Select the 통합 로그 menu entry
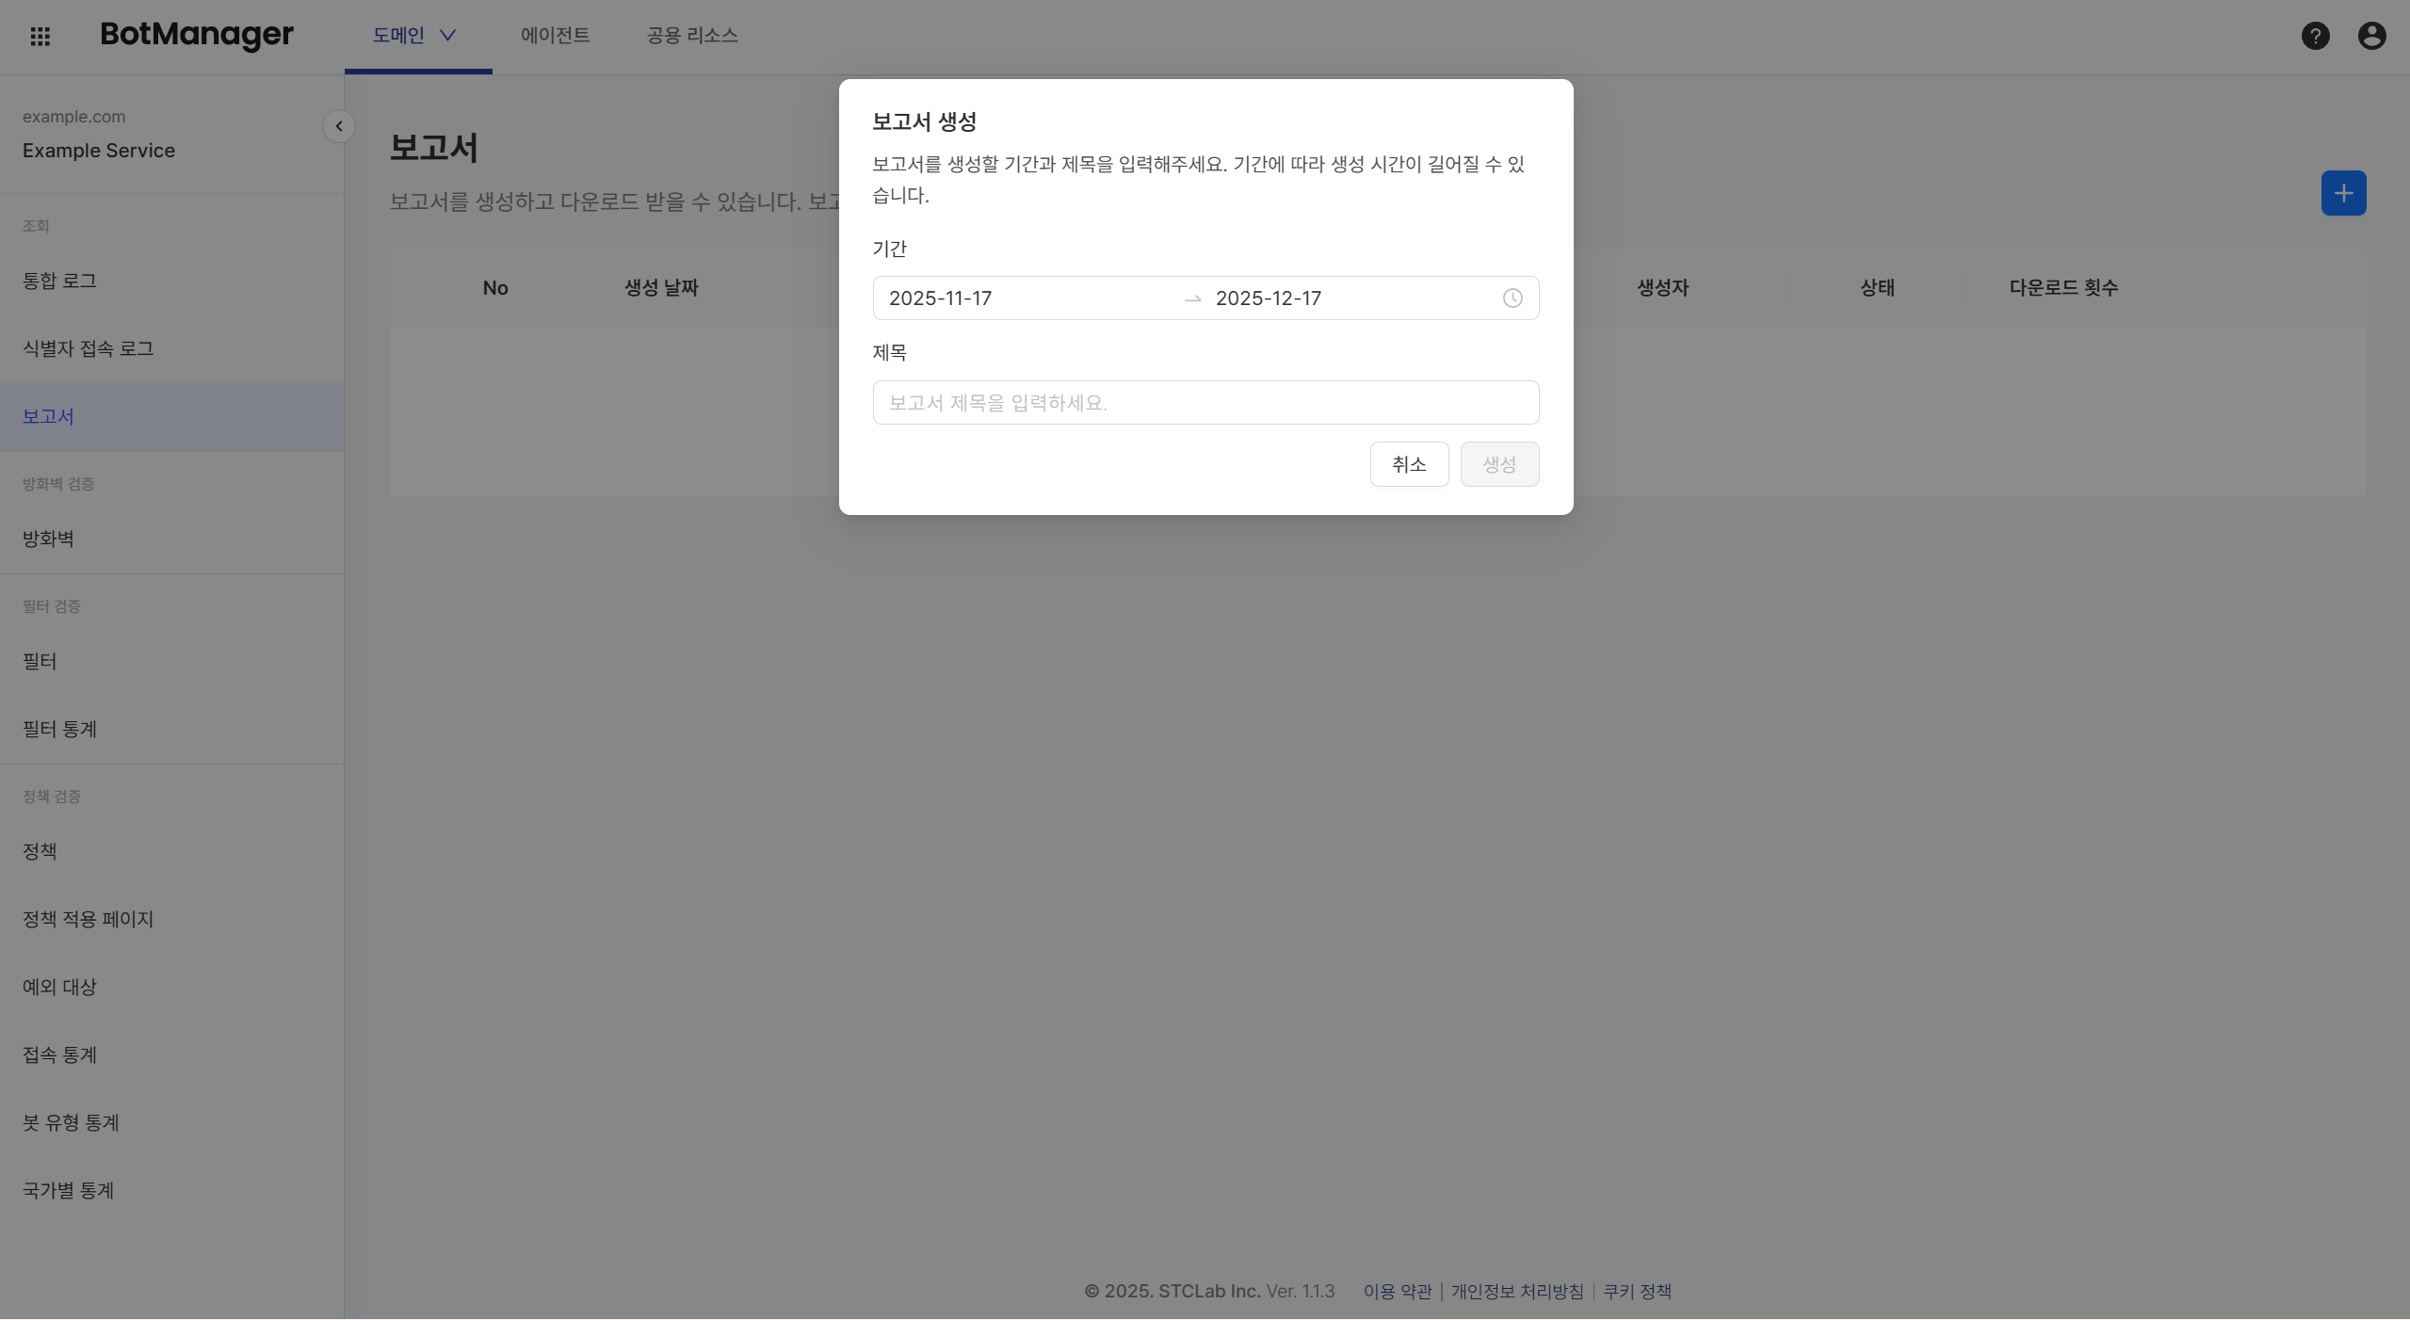Image resolution: width=2410 pixels, height=1320 pixels. [58, 281]
